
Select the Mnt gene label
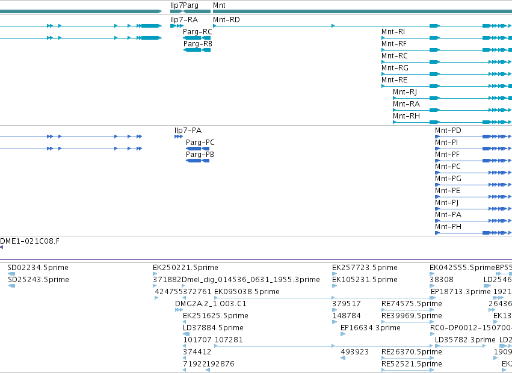(219, 5)
